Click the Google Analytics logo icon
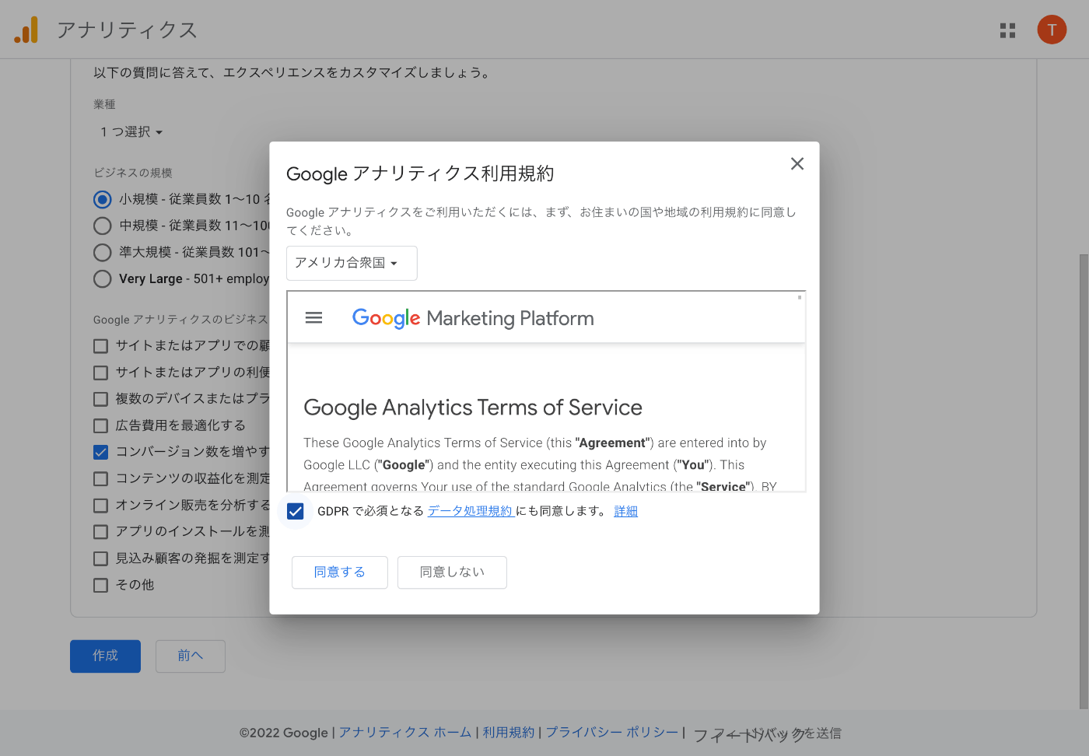The width and height of the screenshot is (1089, 756). point(26,30)
